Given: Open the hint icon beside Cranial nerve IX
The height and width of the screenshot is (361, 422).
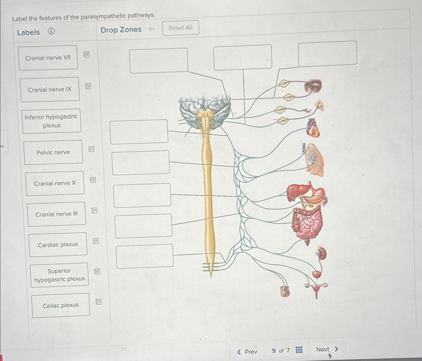Looking at the screenshot, I should click(x=88, y=86).
